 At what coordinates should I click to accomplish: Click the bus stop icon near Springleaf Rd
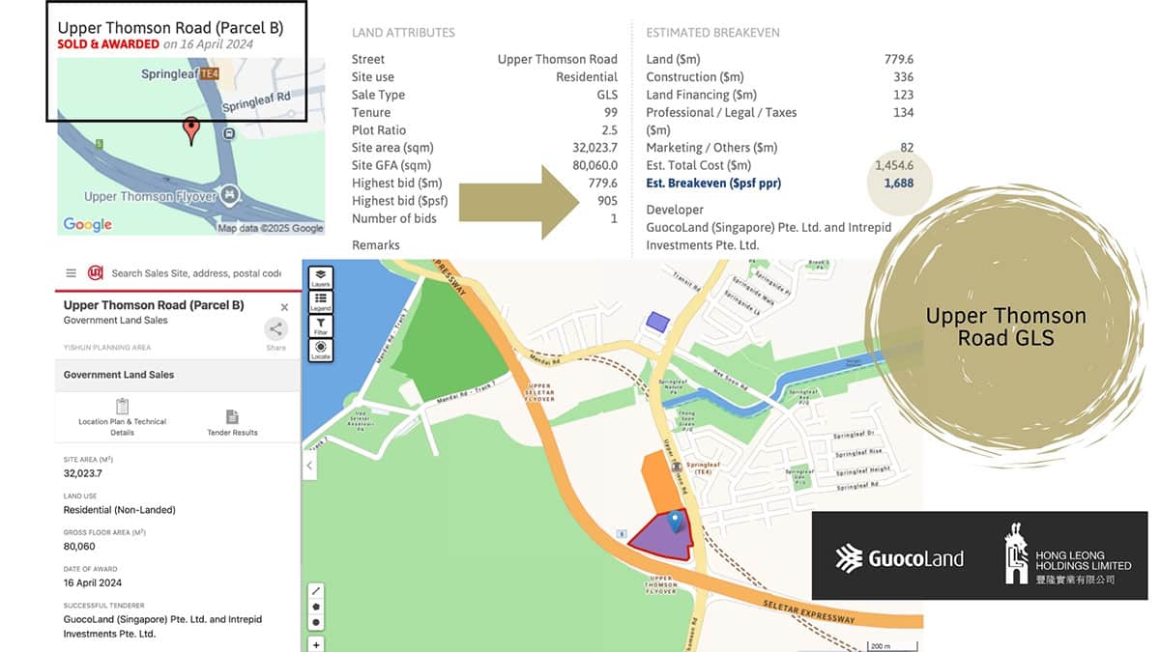(228, 133)
